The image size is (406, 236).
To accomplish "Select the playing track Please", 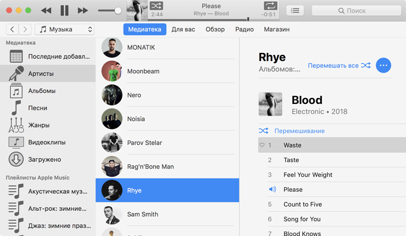I will pos(332,190).
